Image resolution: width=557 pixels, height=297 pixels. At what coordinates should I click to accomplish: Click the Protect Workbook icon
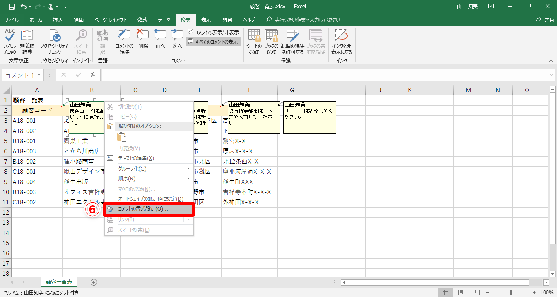point(271,42)
